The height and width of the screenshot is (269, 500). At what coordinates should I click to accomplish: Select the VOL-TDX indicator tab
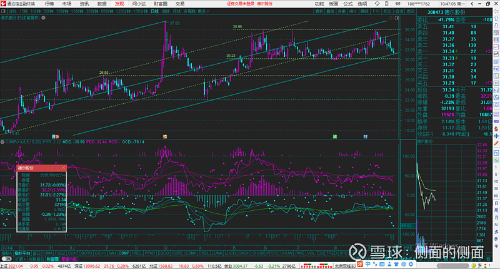point(316,253)
